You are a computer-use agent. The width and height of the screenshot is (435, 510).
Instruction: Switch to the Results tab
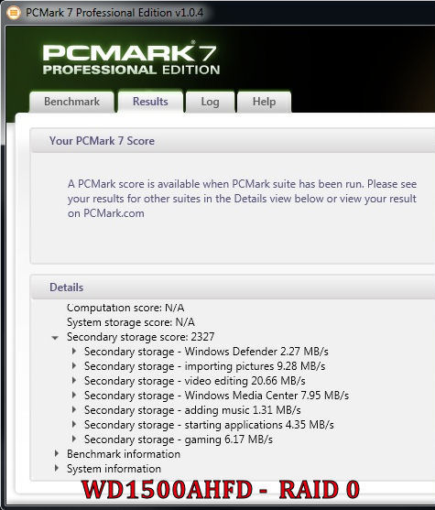pyautogui.click(x=150, y=102)
